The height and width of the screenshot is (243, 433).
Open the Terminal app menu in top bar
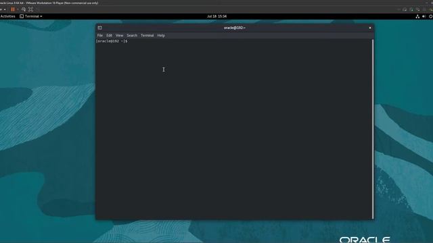[x=31, y=16]
